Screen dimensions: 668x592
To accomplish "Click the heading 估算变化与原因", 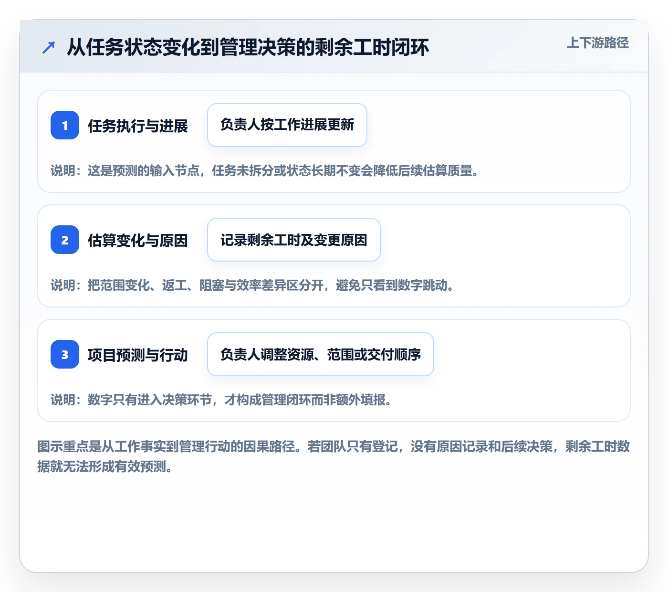I will 138,241.
